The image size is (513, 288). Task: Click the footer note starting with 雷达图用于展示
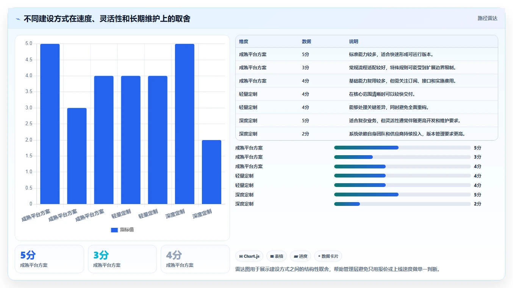337,269
